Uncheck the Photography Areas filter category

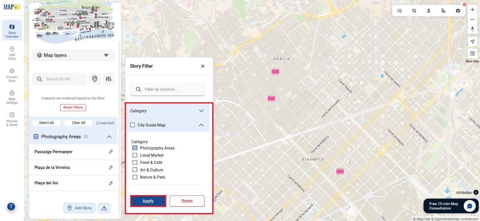[135, 148]
